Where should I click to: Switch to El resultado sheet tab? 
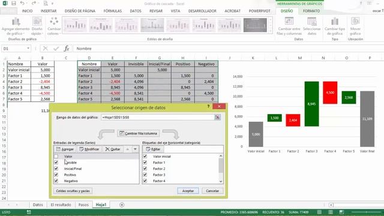pos(61,205)
